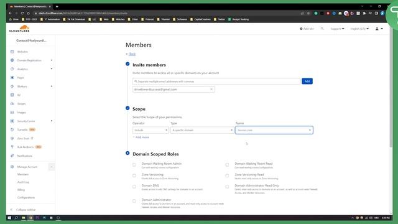Open the user profile dropdown
This screenshot has width=398, height=224.
coord(379,29)
